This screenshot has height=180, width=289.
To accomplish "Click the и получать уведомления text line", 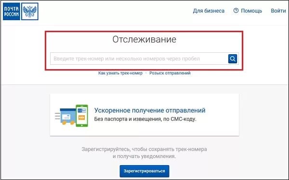I will [x=144, y=156].
